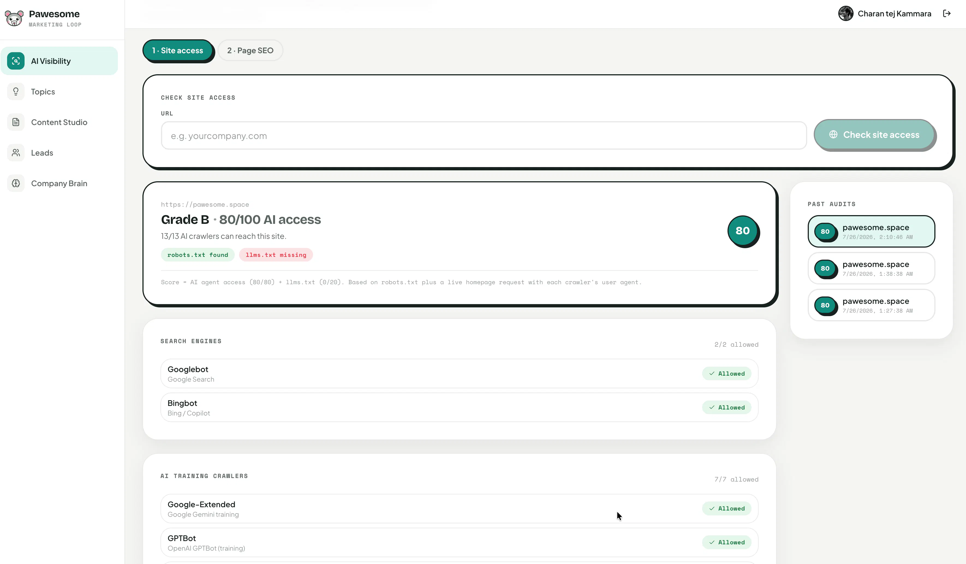Click the Search Engines section header

click(x=191, y=341)
